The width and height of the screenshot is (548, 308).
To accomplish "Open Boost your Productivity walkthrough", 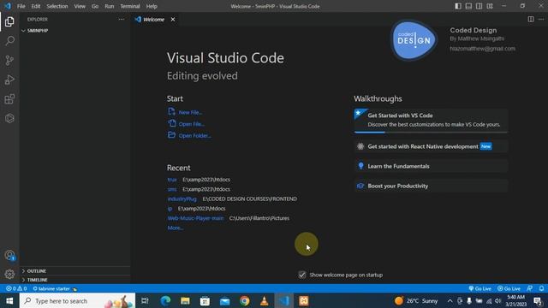I will pyautogui.click(x=431, y=186).
